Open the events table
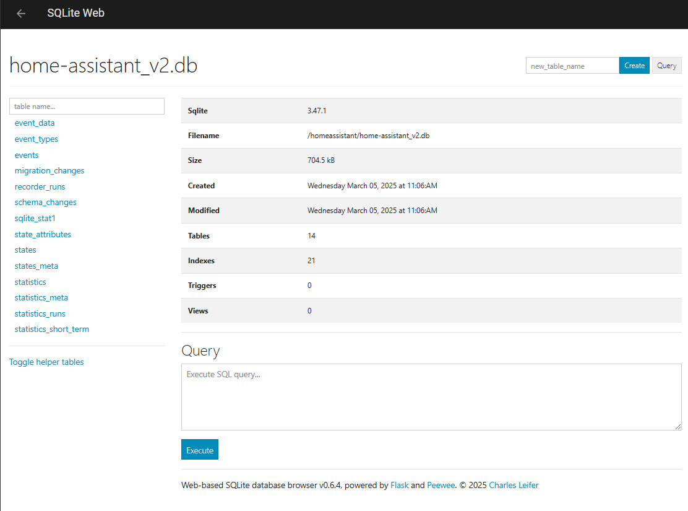This screenshot has height=511, width=688. (27, 155)
